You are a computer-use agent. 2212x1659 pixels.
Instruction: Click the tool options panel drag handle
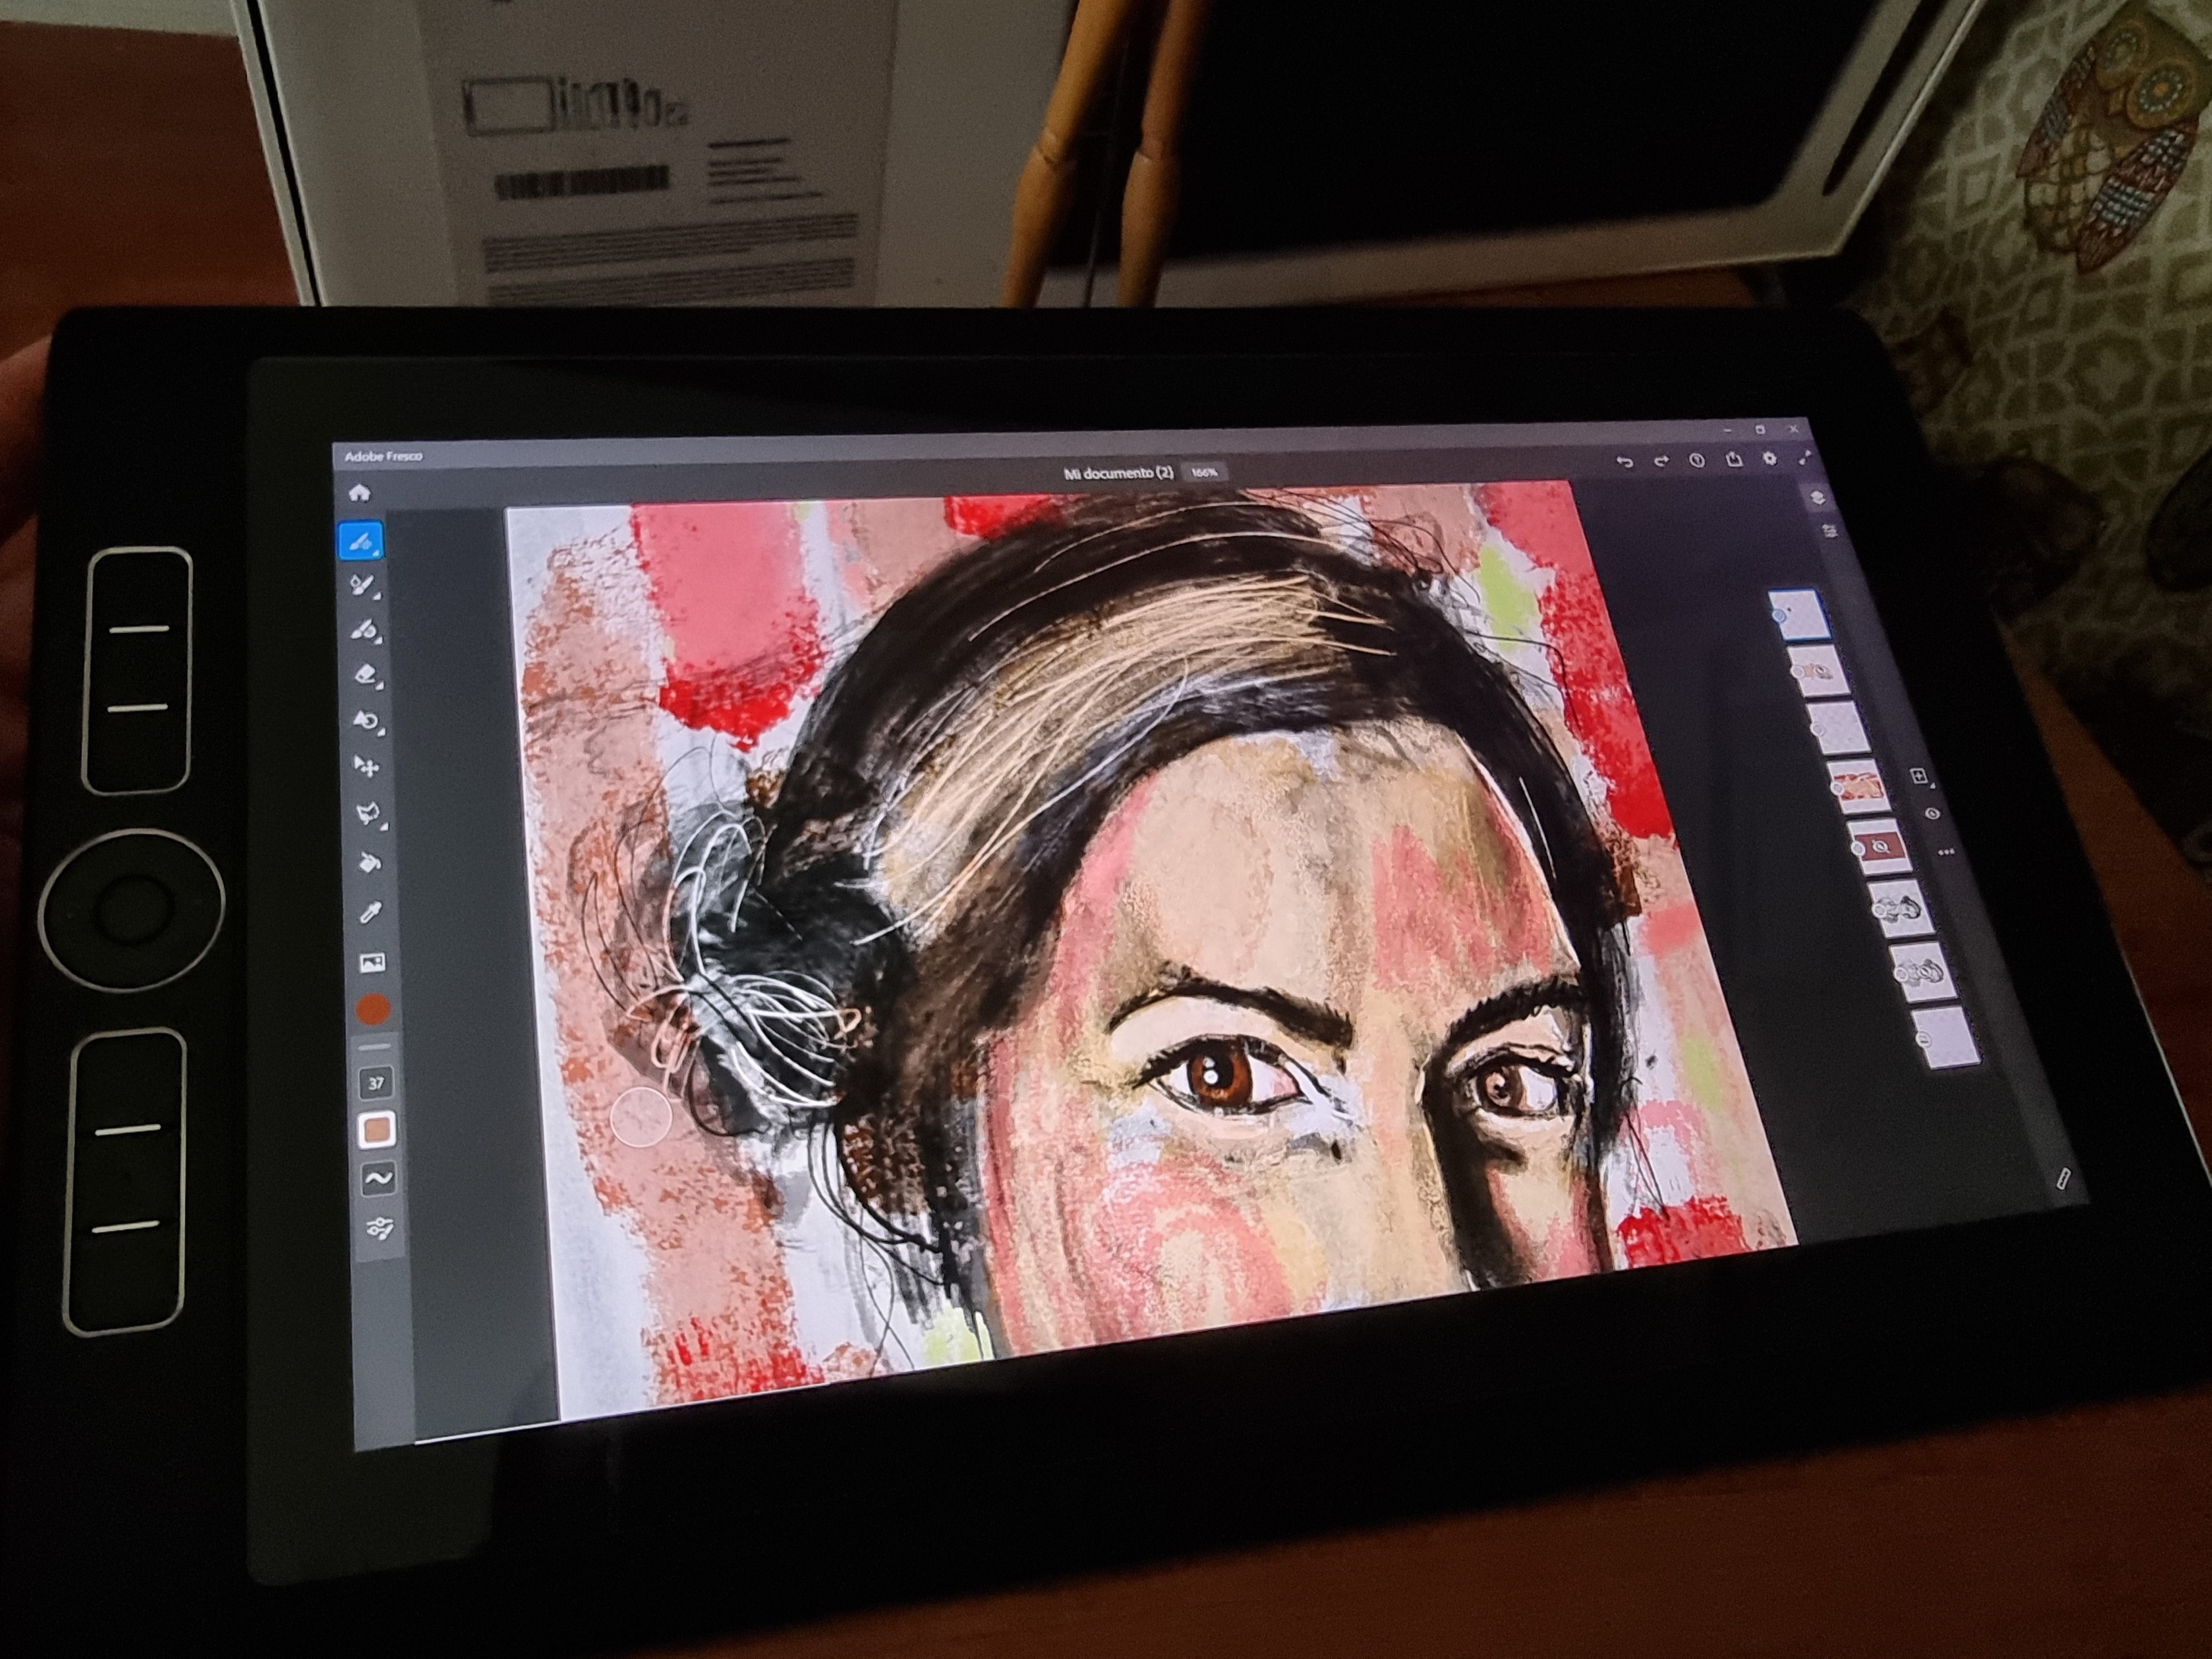(375, 1047)
